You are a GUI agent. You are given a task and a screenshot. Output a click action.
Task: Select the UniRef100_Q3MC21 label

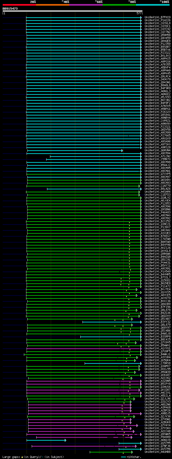click(157, 224)
